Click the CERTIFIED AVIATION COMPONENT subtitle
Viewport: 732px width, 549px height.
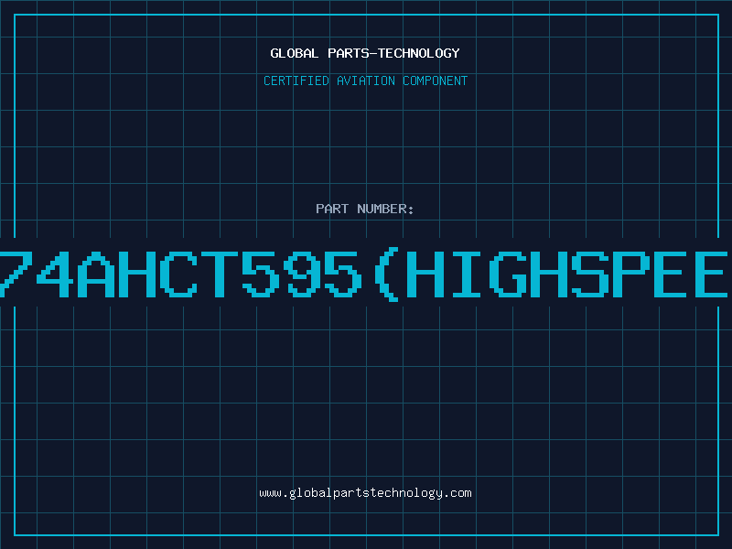coord(365,81)
